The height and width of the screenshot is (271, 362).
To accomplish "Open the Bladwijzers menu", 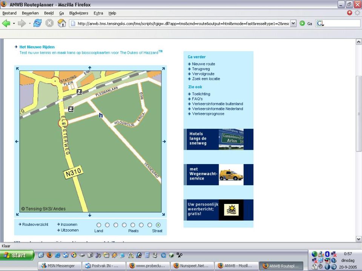I will [x=79, y=13].
